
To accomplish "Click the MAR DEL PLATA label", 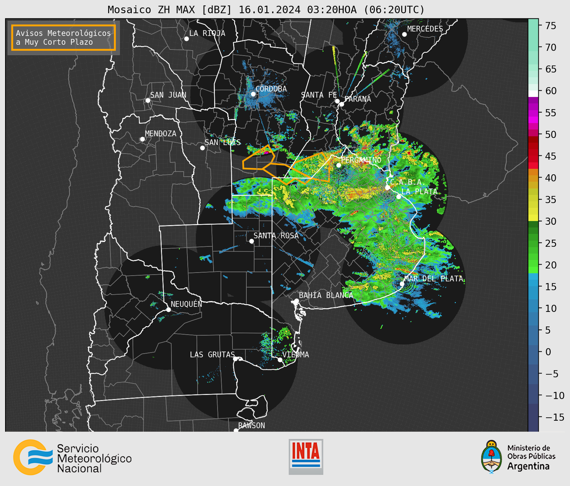I will 434,279.
